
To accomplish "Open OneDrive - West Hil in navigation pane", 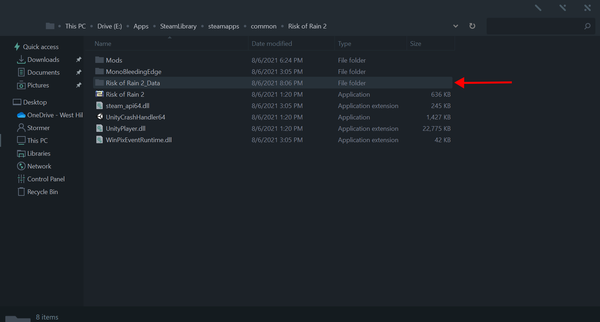I will coord(55,115).
